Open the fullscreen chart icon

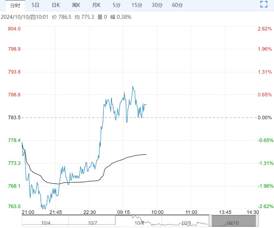(264, 4)
